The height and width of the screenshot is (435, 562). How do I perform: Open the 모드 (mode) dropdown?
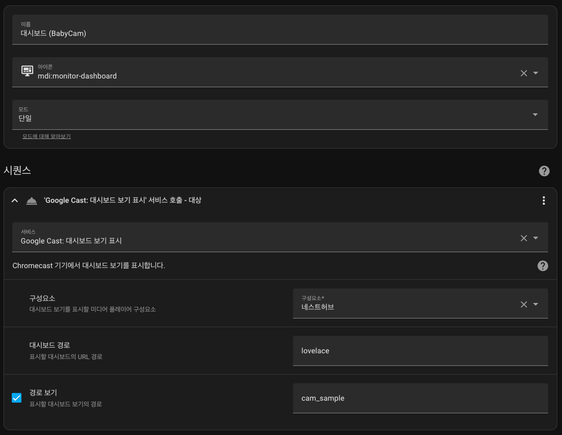[x=280, y=115]
